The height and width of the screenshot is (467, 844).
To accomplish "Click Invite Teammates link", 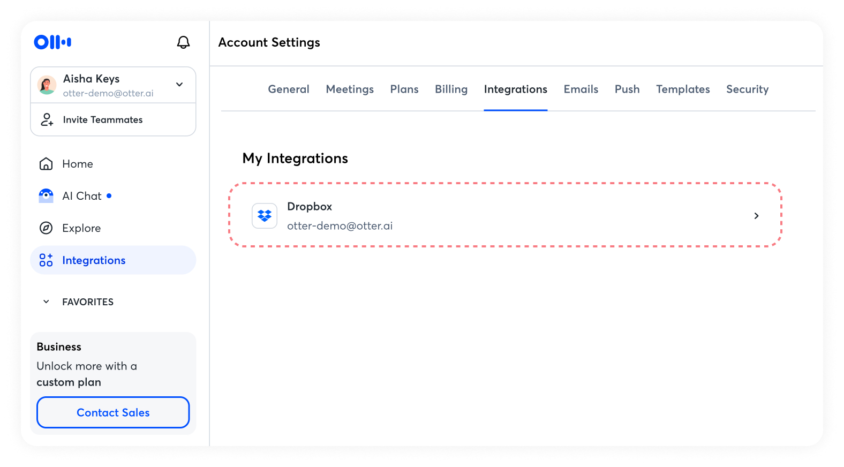I will click(103, 119).
